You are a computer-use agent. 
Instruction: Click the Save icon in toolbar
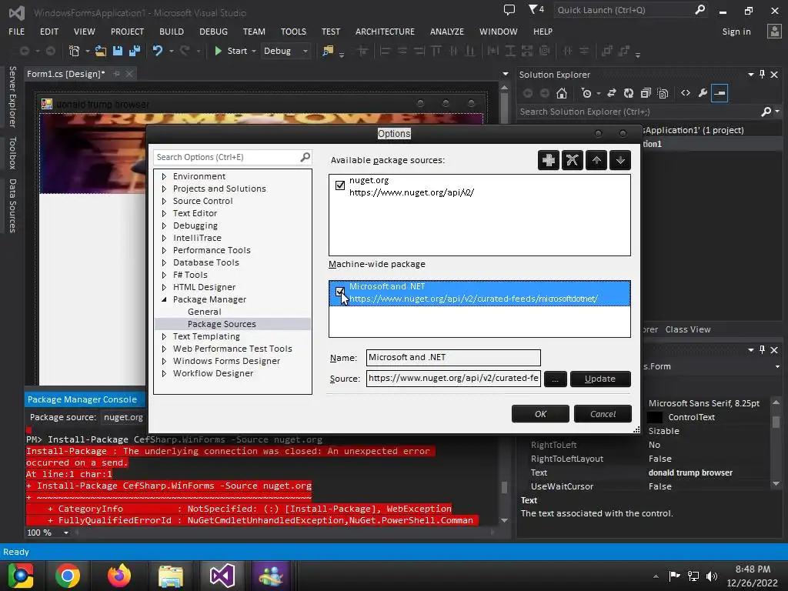point(118,51)
